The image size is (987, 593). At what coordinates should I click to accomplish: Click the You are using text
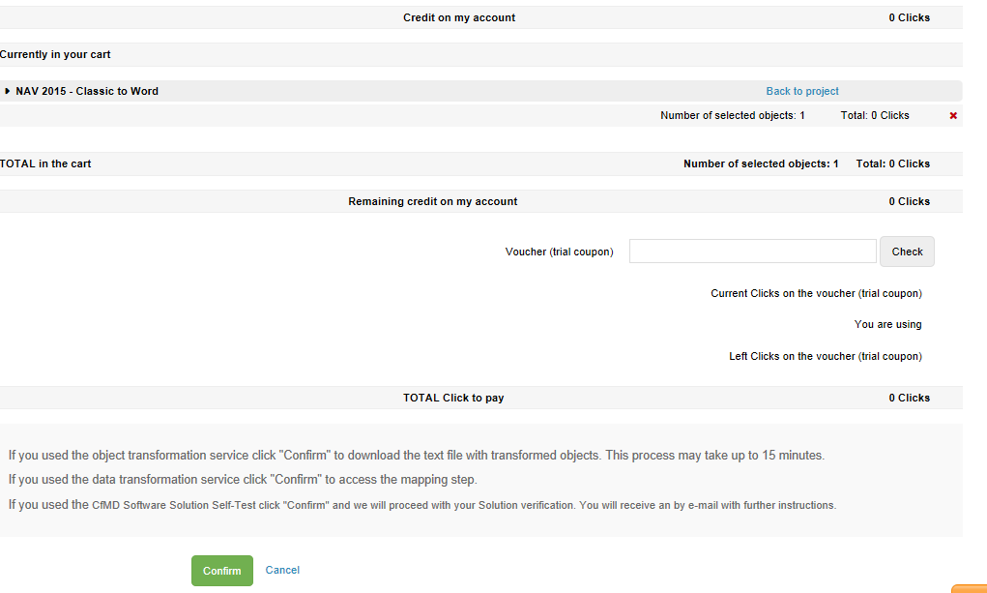tap(887, 324)
